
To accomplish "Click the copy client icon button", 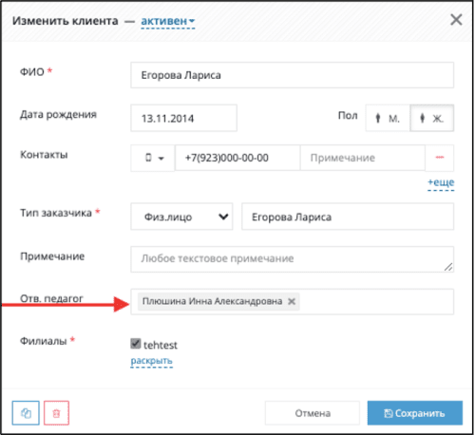I will click(x=26, y=413).
